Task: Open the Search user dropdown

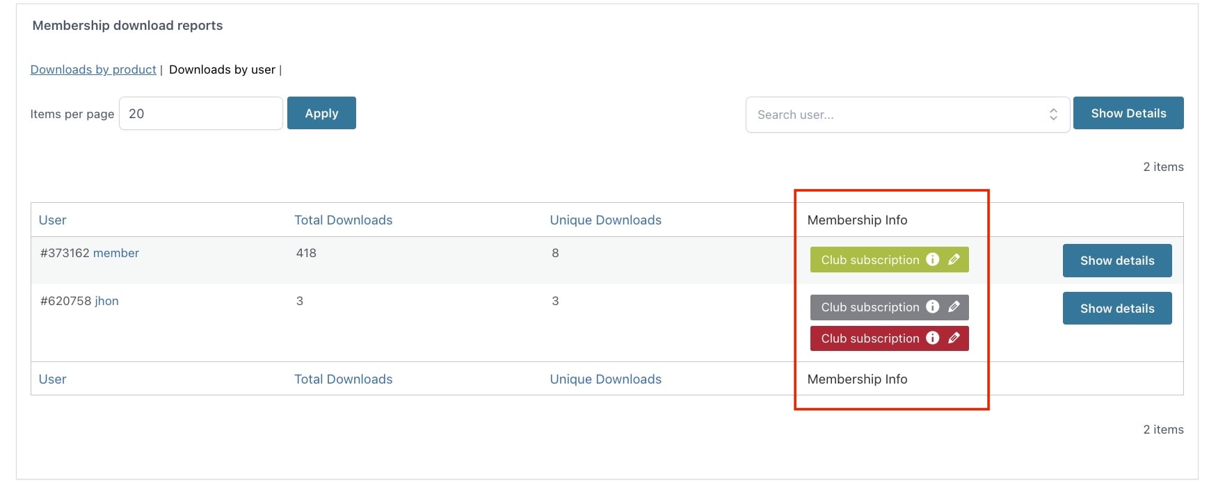Action: (908, 115)
